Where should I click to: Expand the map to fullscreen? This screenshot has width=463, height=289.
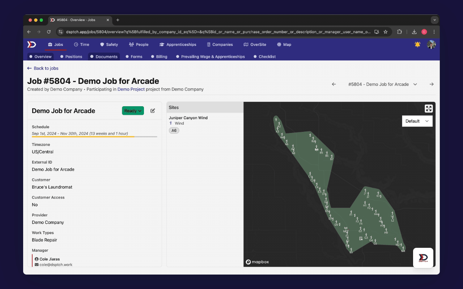tap(429, 108)
